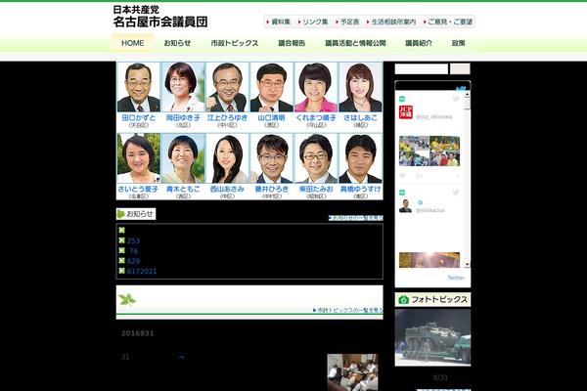This screenshot has width=587, height=391.
Task: Click the Twitter widget scroll-up arrow
Action: coord(467,94)
